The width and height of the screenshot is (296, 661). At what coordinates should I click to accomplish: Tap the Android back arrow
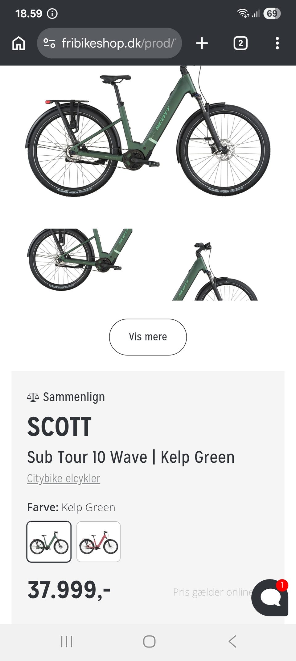tap(232, 642)
